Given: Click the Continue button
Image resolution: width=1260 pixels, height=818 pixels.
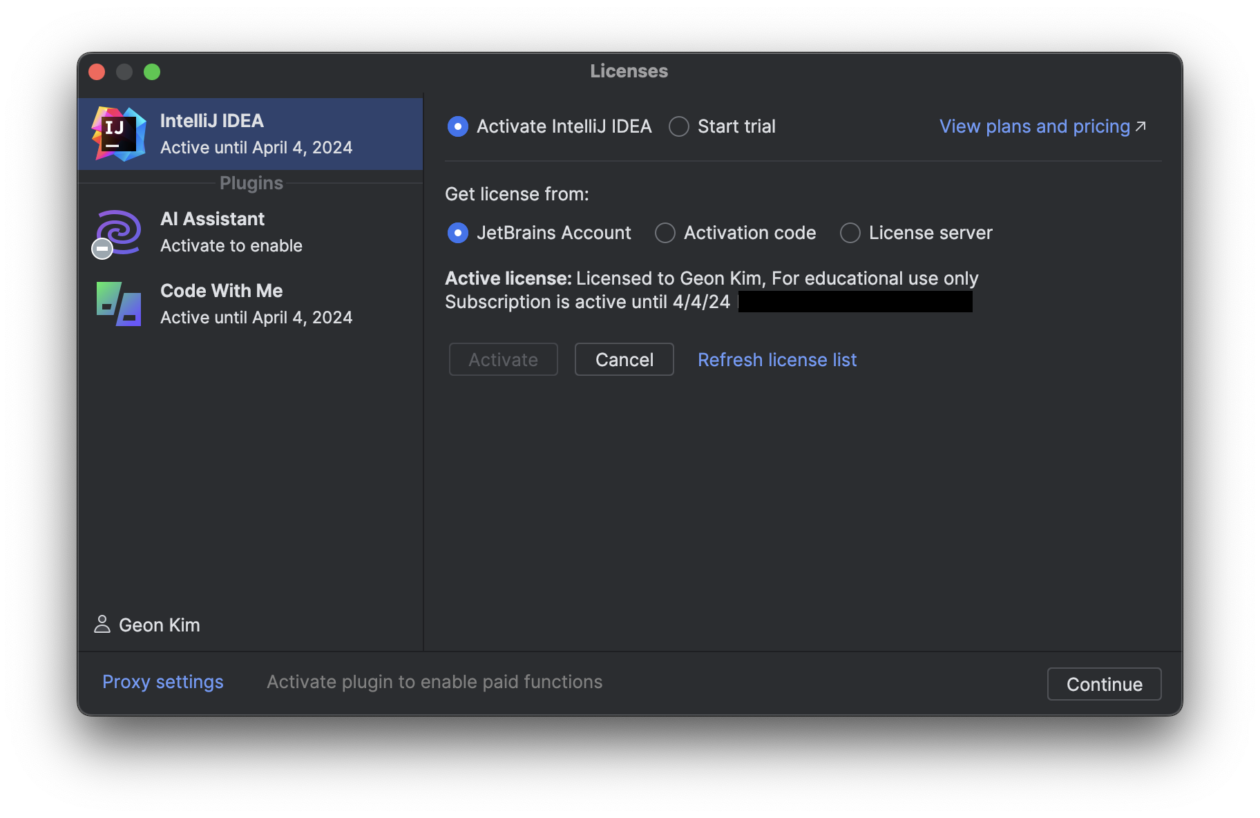Looking at the screenshot, I should pos(1105,684).
